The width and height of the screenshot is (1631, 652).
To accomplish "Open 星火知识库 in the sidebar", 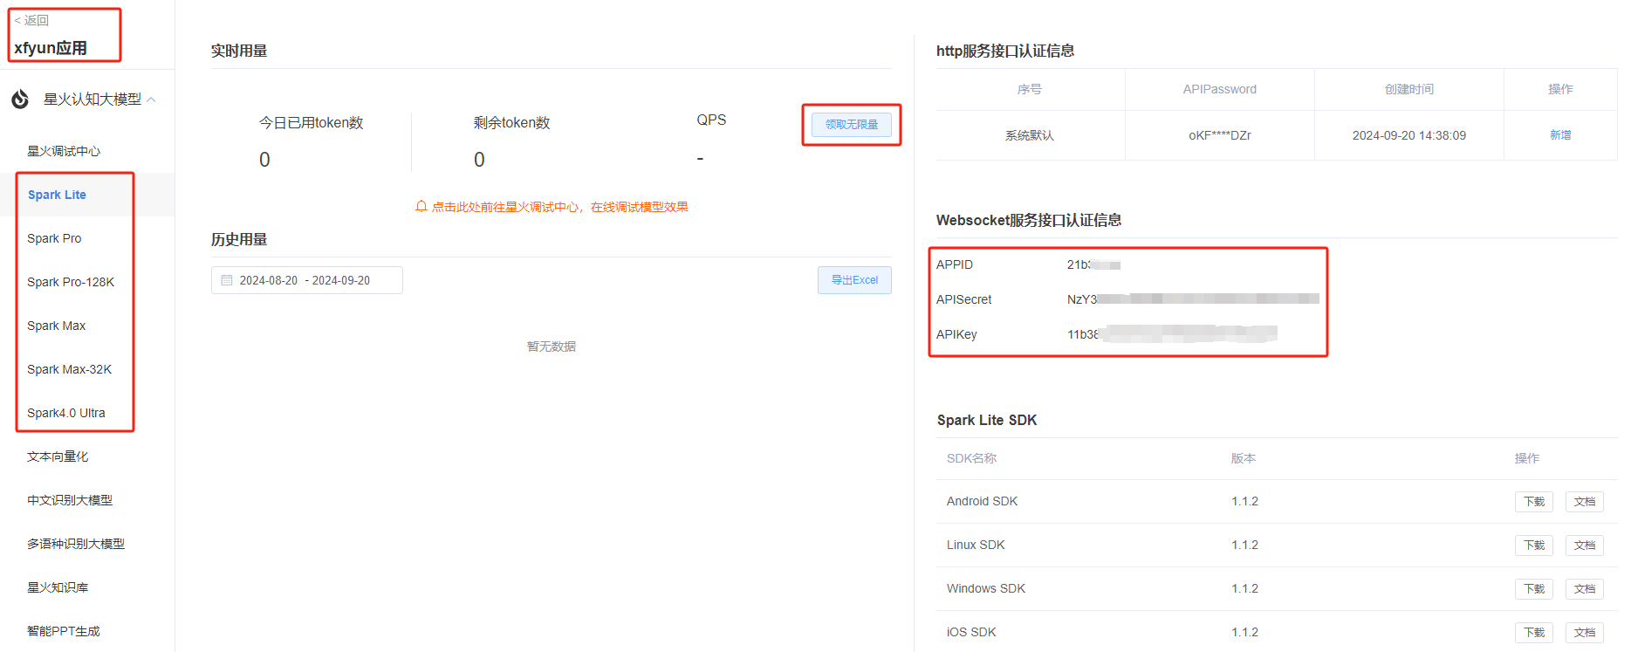I will [x=58, y=587].
